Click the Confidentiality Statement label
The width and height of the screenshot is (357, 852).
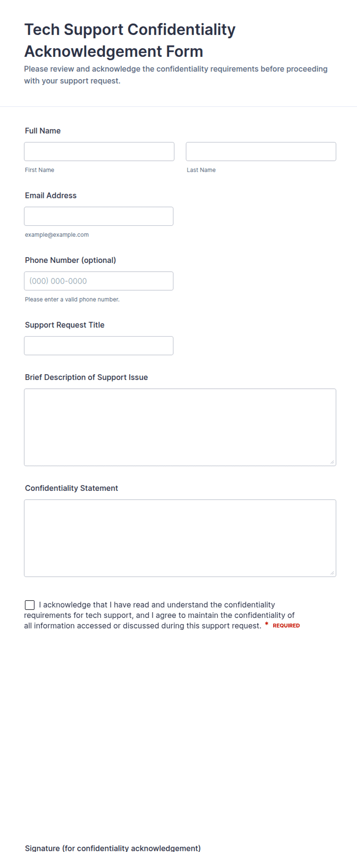click(x=71, y=488)
